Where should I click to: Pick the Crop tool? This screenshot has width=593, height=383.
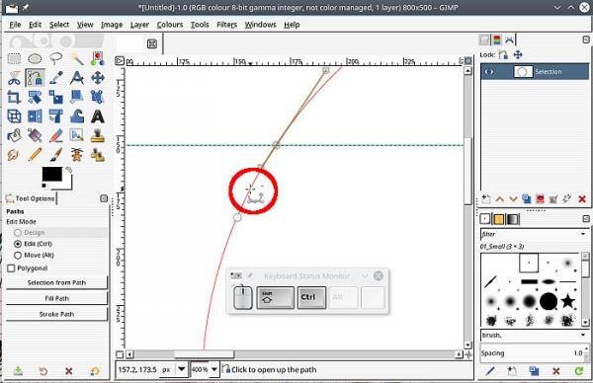click(14, 97)
